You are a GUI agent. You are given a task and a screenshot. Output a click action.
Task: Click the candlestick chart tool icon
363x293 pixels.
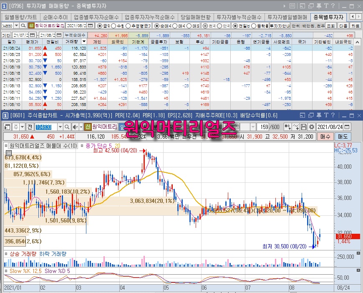(x=287, y=127)
